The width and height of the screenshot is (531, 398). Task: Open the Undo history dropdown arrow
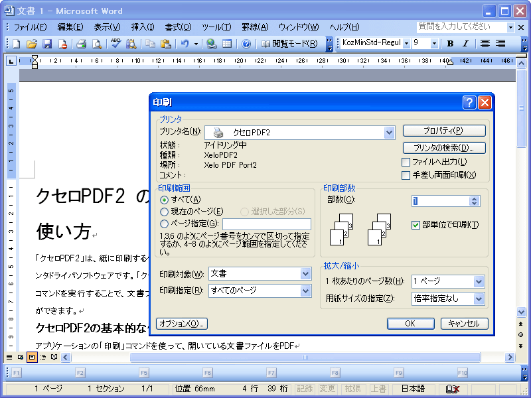(196, 44)
